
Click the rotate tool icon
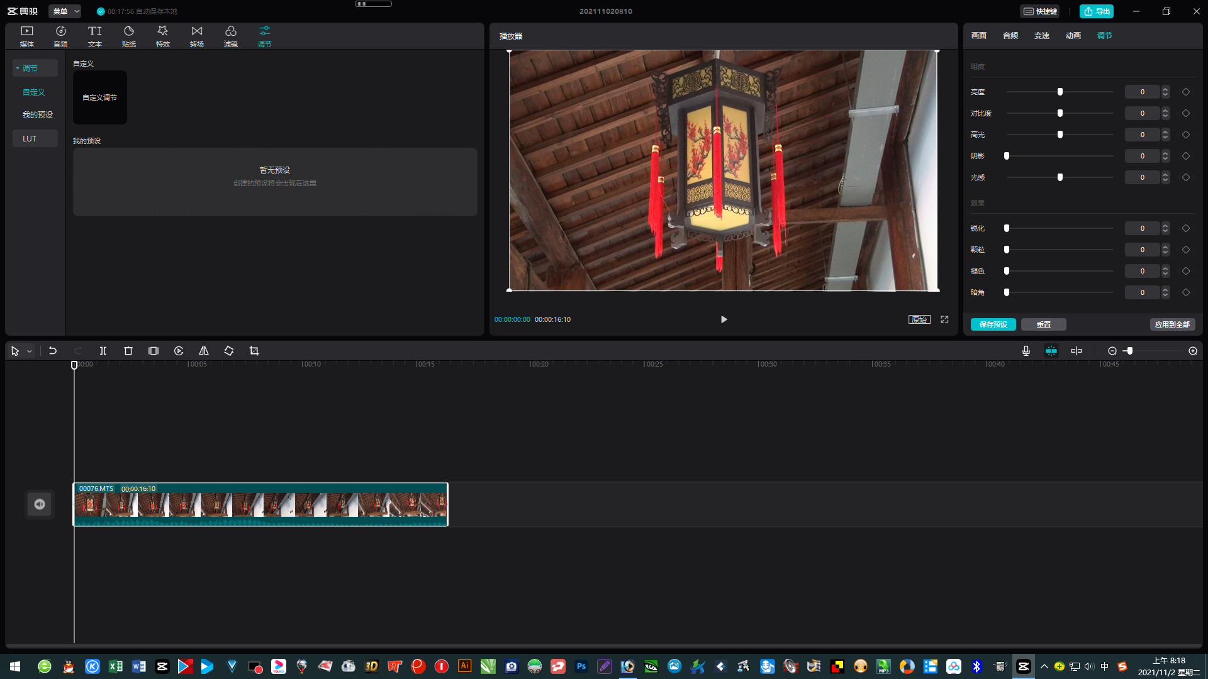(x=229, y=351)
